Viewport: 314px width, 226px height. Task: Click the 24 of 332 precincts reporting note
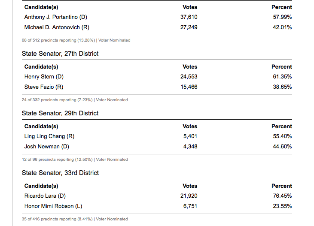pyautogui.click(x=75, y=100)
